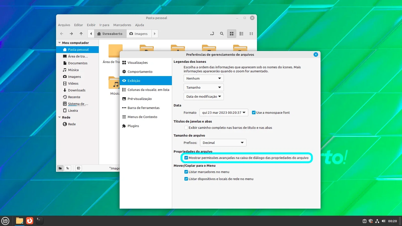Open the date Formato dropdown
Image resolution: width=402 pixels, height=226 pixels.
(x=224, y=112)
